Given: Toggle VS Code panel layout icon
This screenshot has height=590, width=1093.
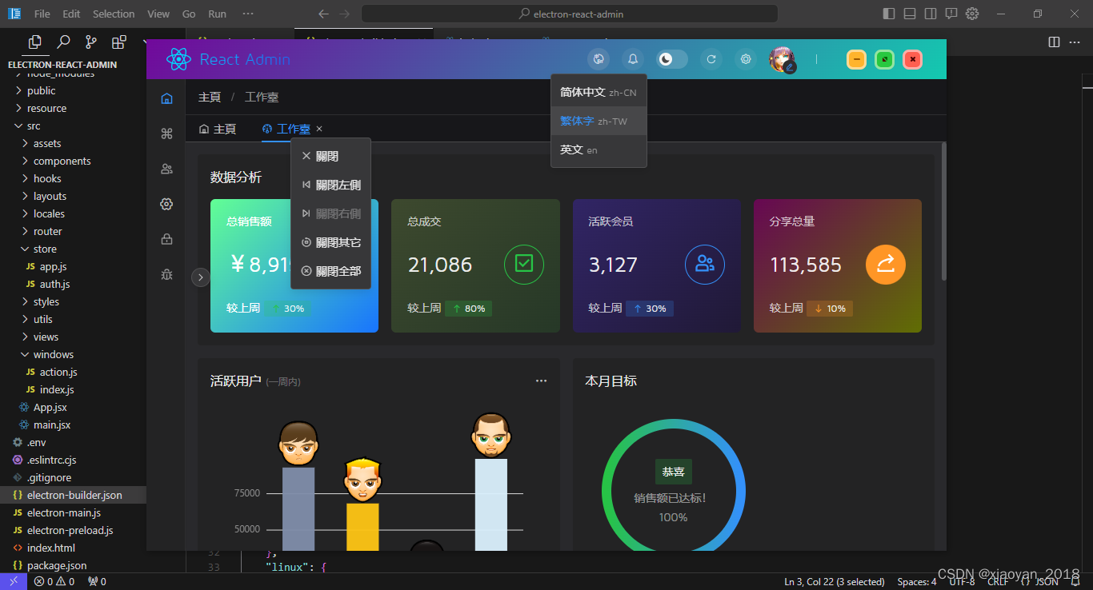Looking at the screenshot, I should [910, 14].
